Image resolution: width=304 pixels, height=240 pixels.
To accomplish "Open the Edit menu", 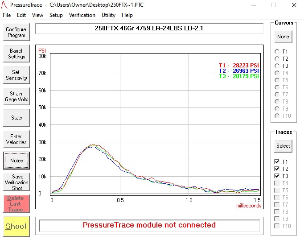I will coord(21,15).
